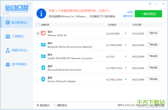Click the Bluetooth Personal Area Network card icon
The width and height of the screenshot is (168, 110).
click(x=43, y=45)
